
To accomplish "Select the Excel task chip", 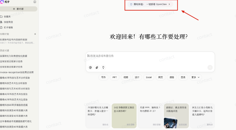I will tap(149, 77).
